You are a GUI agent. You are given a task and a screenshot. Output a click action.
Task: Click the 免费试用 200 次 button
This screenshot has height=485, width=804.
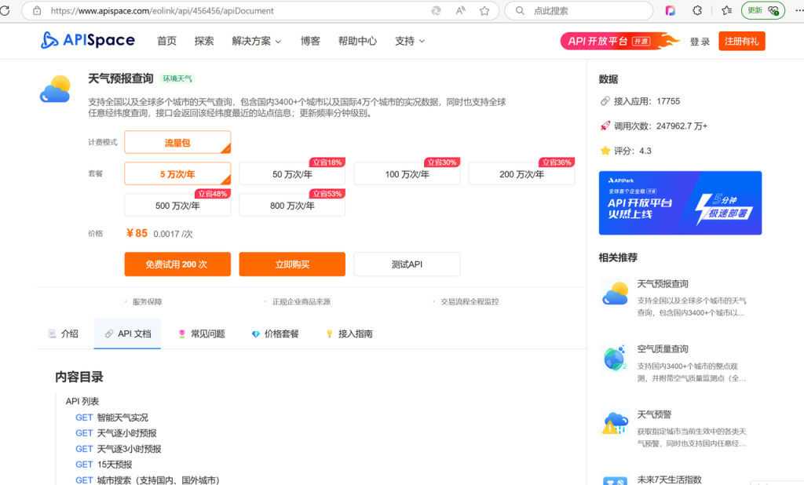pos(177,264)
